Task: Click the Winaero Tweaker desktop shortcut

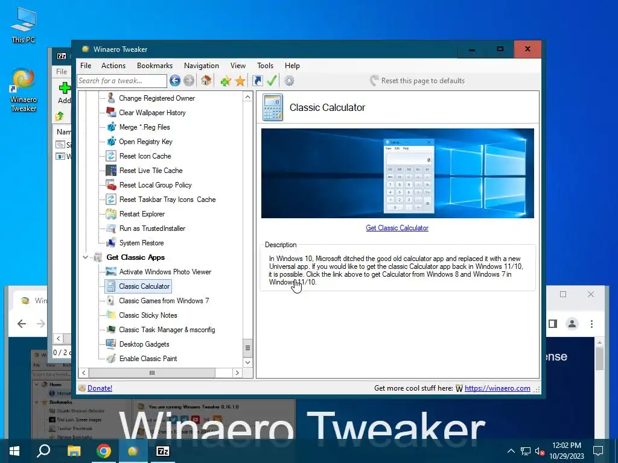Action: click(24, 90)
